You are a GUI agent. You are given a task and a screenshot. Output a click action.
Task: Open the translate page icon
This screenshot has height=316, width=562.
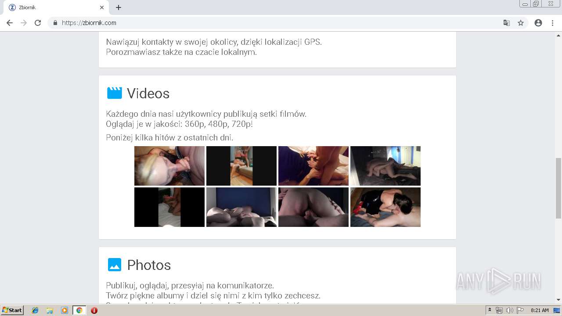(507, 23)
